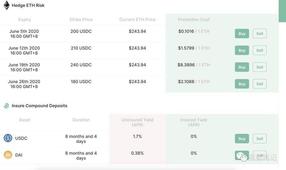Click the Strike Price column header
This screenshot has height=170, width=286.
pyautogui.click(x=81, y=19)
